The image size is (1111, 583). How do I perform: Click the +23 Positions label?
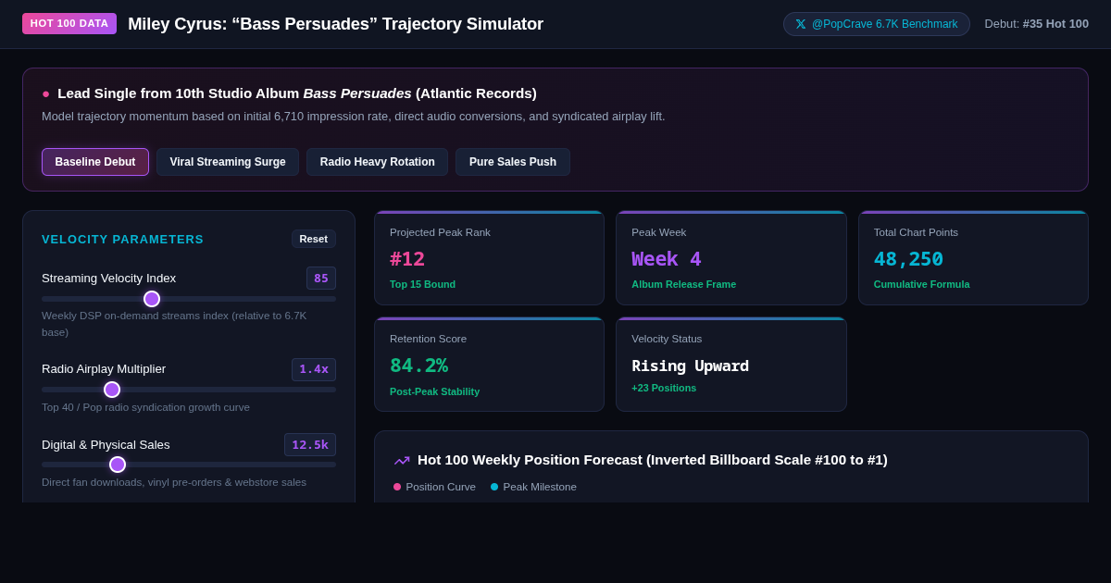[664, 388]
